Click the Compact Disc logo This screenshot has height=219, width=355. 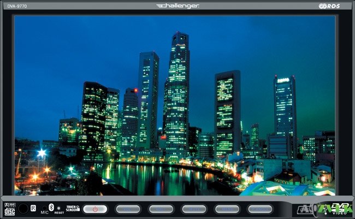click(9, 211)
